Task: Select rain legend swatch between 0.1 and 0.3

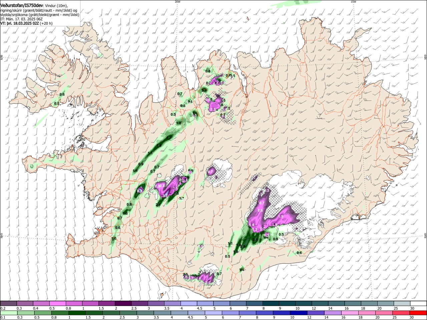Action: pos(9,313)
